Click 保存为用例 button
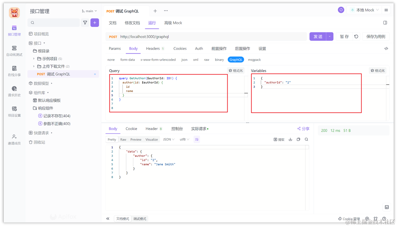The image size is (397, 227). pyautogui.click(x=376, y=37)
